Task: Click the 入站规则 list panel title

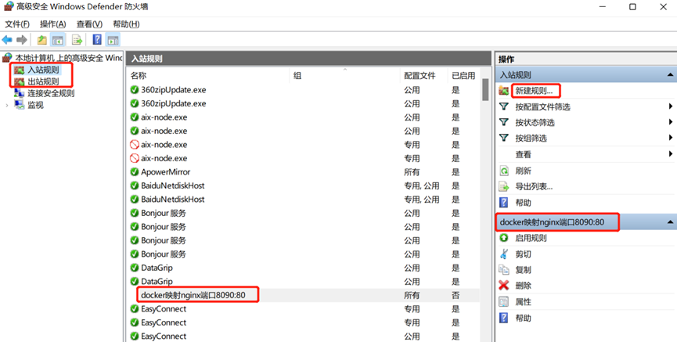Action: point(147,58)
